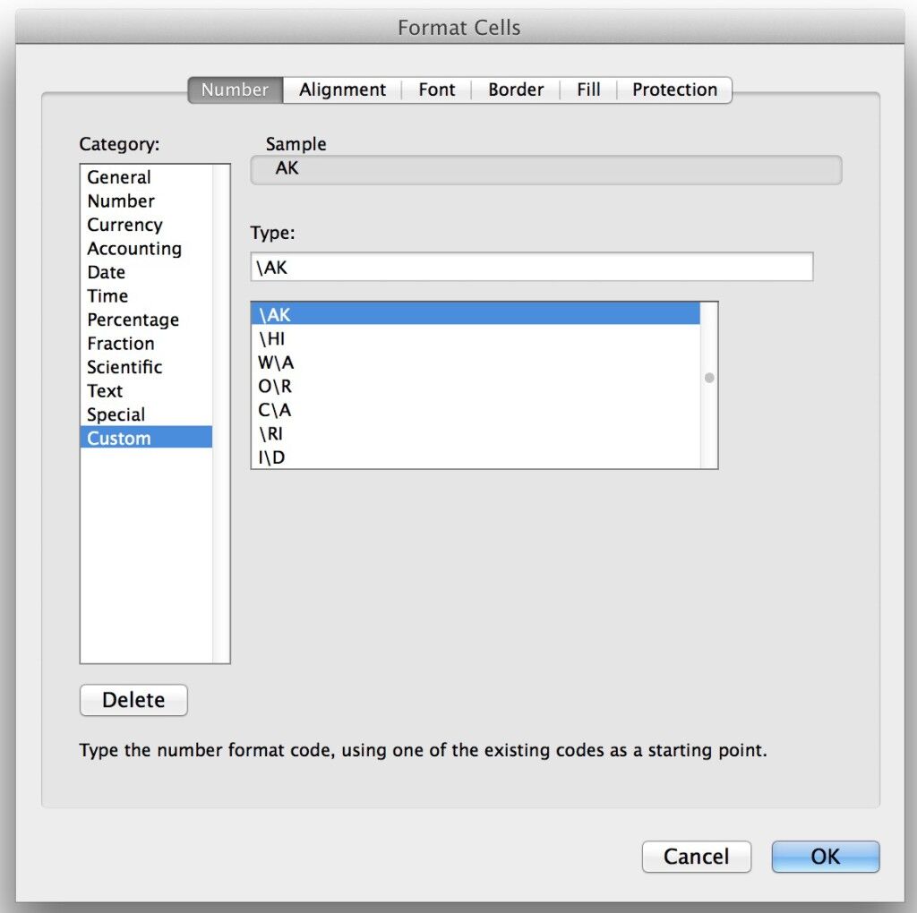Select the Border tab
917x913 pixels.
516,90
